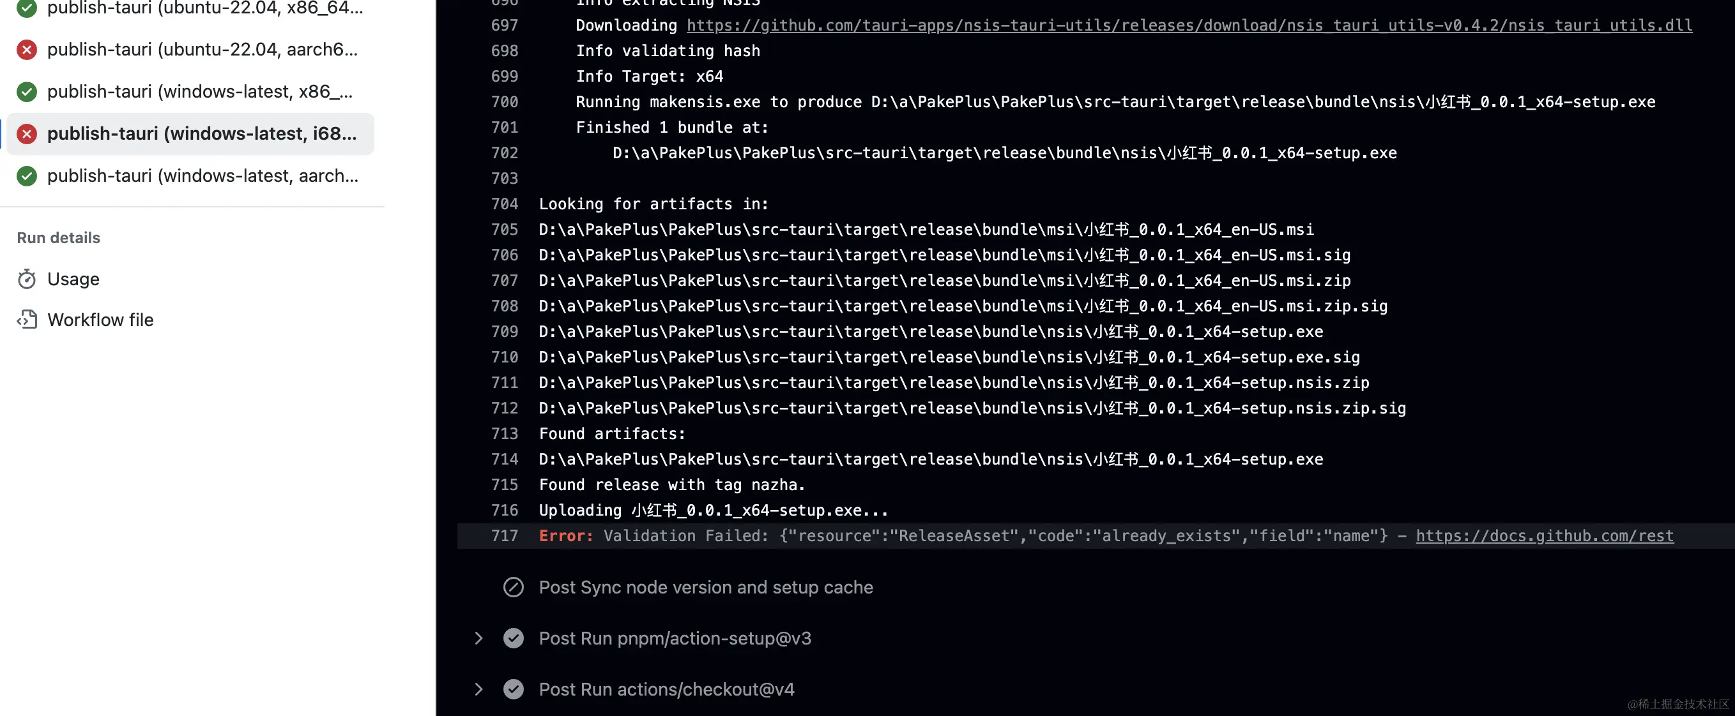This screenshot has width=1735, height=716.
Task: Click the stopwatch icon beside Usage
Action: 27,280
